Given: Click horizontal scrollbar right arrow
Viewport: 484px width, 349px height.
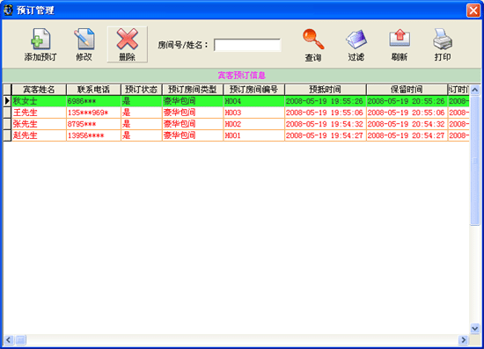Looking at the screenshot, I should coord(463,339).
